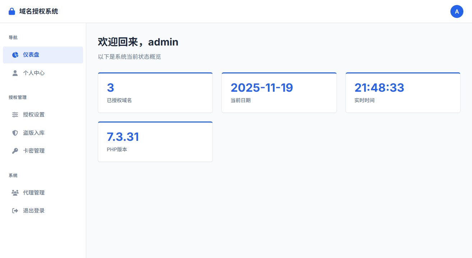Screen dimensions: 472x258
Task: Click the 退出登录 text label
Action: click(34, 211)
